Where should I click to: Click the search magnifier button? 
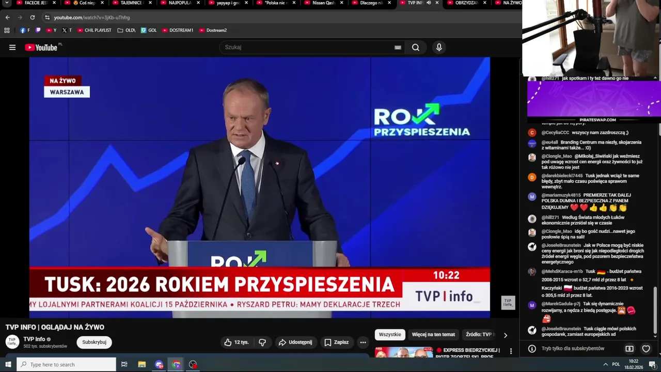pos(416,48)
